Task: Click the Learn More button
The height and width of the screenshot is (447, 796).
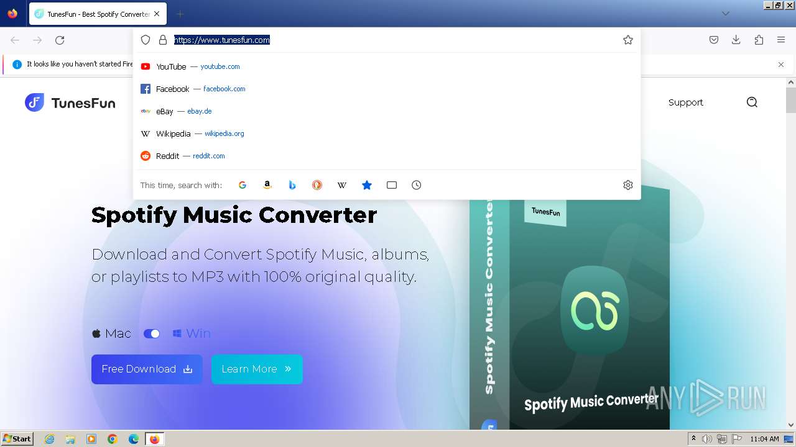Action: coord(257,369)
